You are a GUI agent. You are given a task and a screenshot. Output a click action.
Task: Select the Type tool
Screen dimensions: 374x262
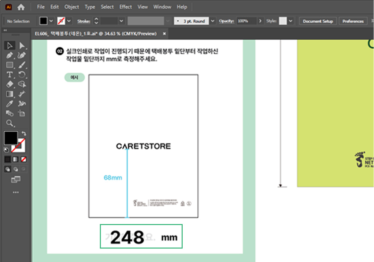click(9, 75)
